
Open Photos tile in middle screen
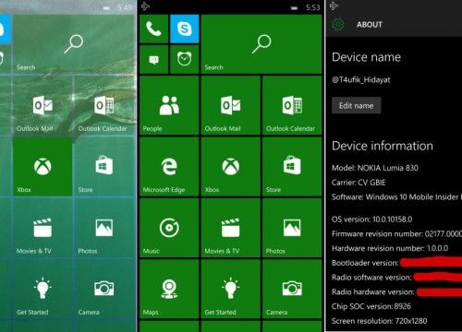[292, 228]
